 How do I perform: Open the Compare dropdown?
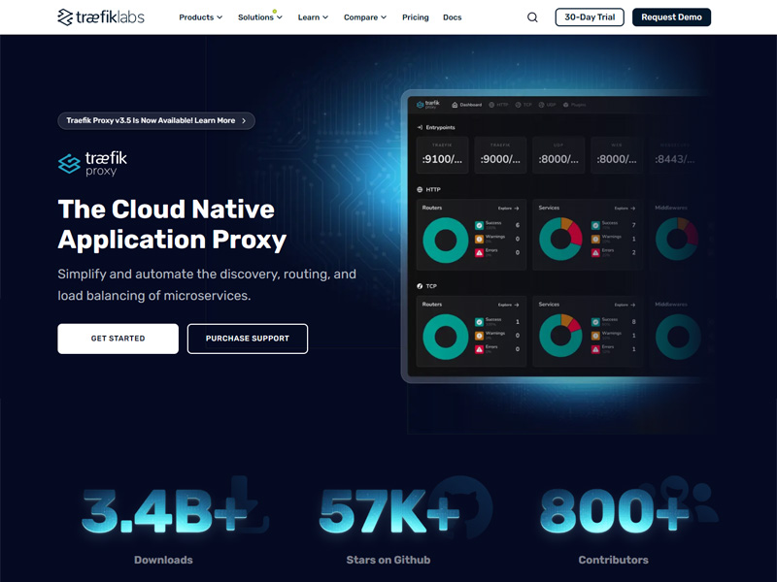click(364, 16)
